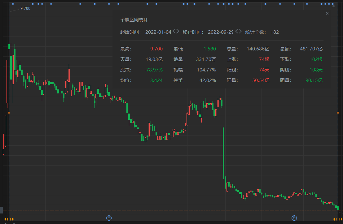Step the 起始时间 date forward
Image resolution: width=343 pixels, height=224 pixels.
(178, 31)
